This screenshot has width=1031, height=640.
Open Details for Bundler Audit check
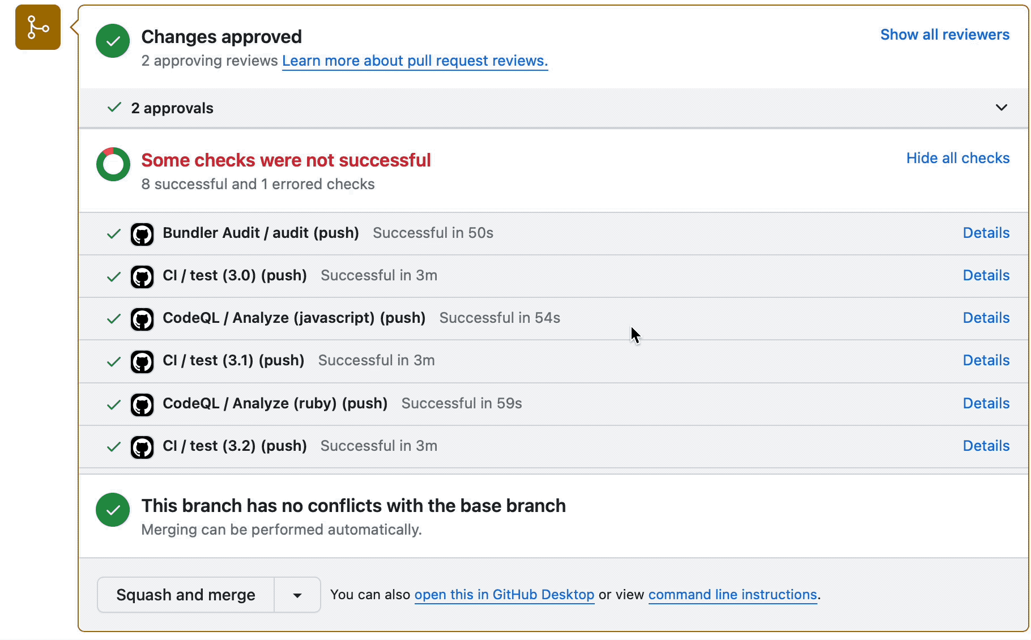[x=986, y=233]
